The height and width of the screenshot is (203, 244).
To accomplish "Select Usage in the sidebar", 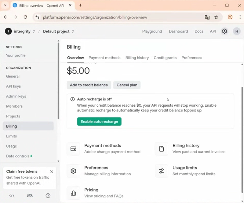I will pyautogui.click(x=11, y=146).
